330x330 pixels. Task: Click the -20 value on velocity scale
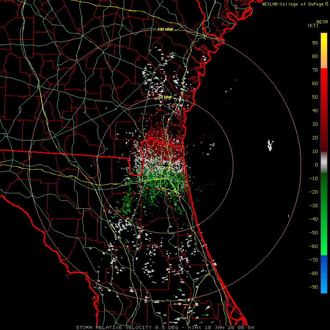313,192
